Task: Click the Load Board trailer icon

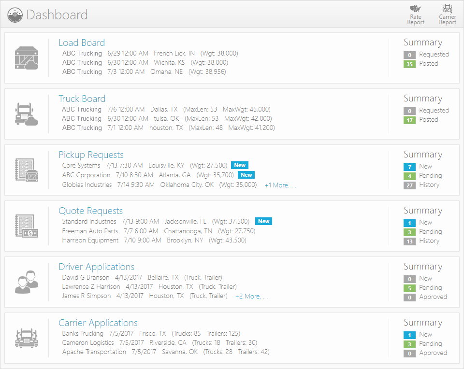Action: tap(27, 58)
